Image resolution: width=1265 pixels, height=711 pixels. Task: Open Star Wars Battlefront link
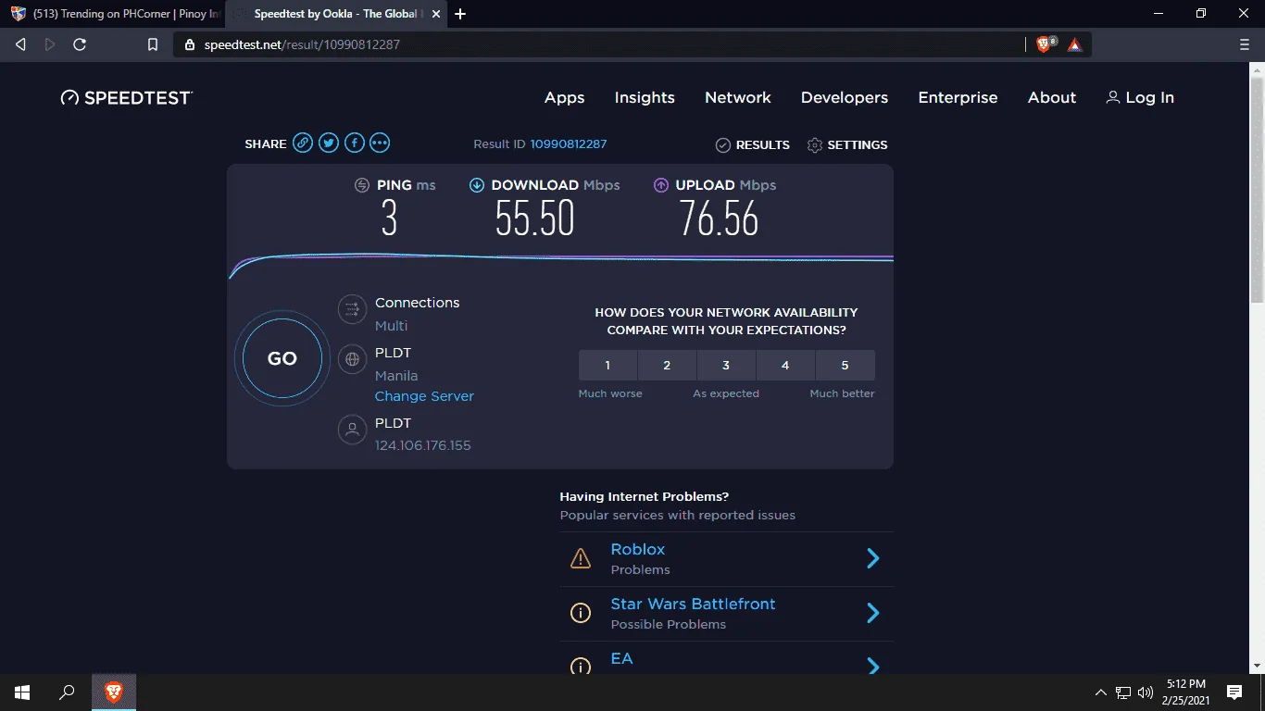tap(693, 604)
